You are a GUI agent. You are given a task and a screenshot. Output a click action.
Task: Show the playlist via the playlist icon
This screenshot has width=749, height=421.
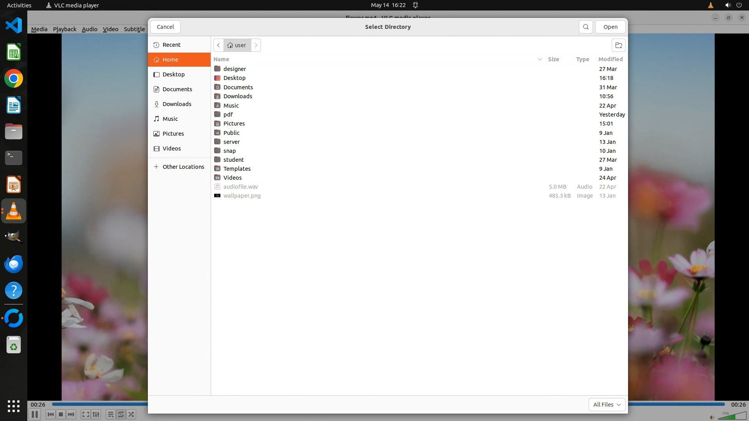110,414
